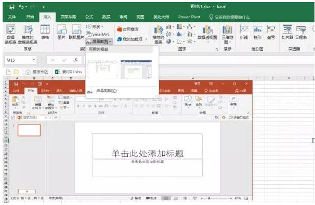This screenshot has height=205, width=315.
Task: Select the 素材01.xlsx document tab
Action: point(69,72)
